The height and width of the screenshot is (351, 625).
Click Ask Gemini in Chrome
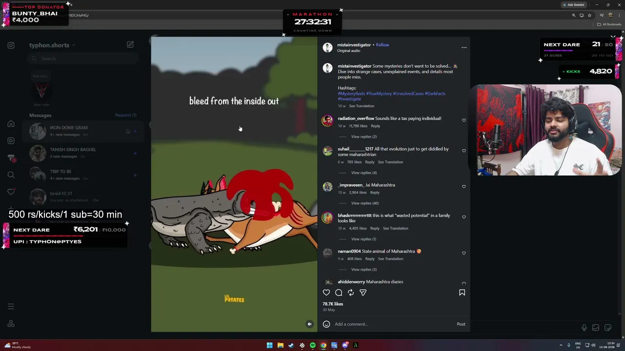click(573, 5)
